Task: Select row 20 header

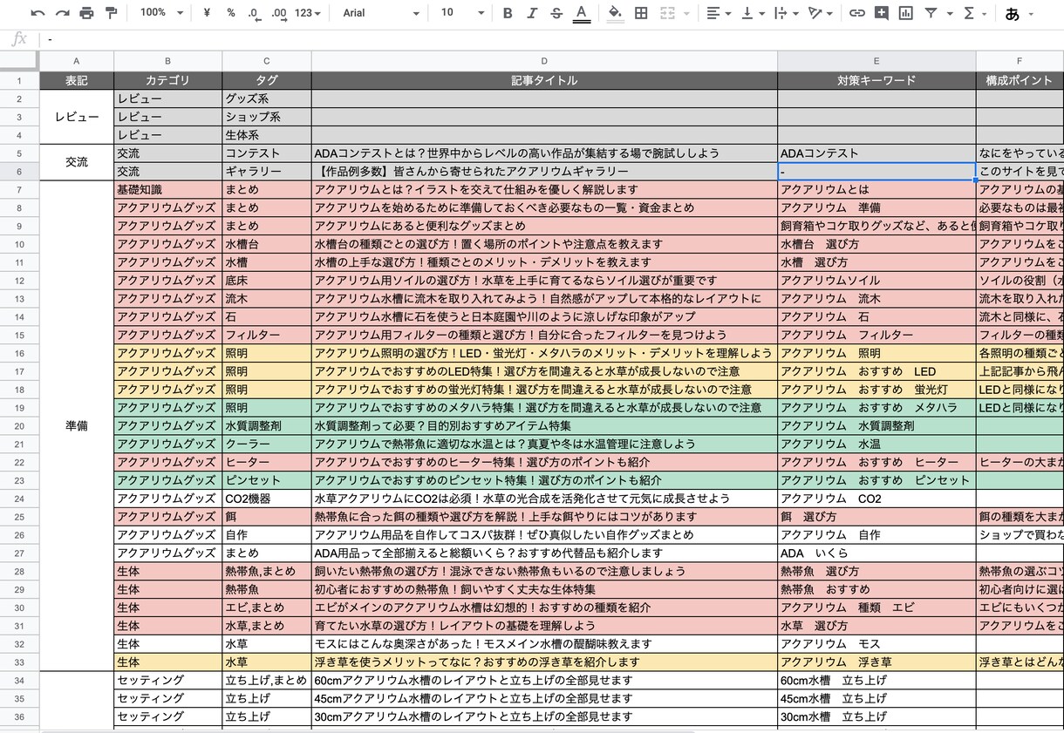Action: point(19,426)
